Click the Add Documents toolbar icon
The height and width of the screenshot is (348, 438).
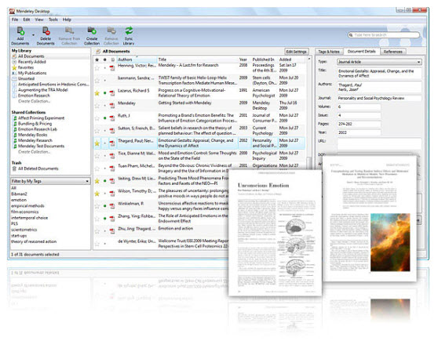[x=20, y=31]
